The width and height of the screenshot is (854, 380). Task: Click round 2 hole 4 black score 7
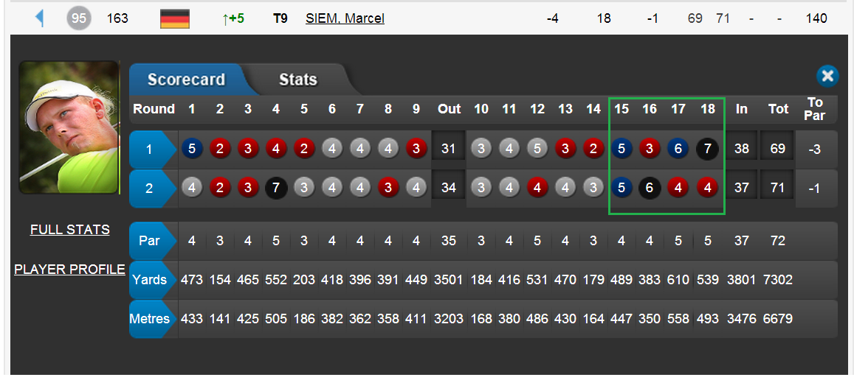pos(275,188)
